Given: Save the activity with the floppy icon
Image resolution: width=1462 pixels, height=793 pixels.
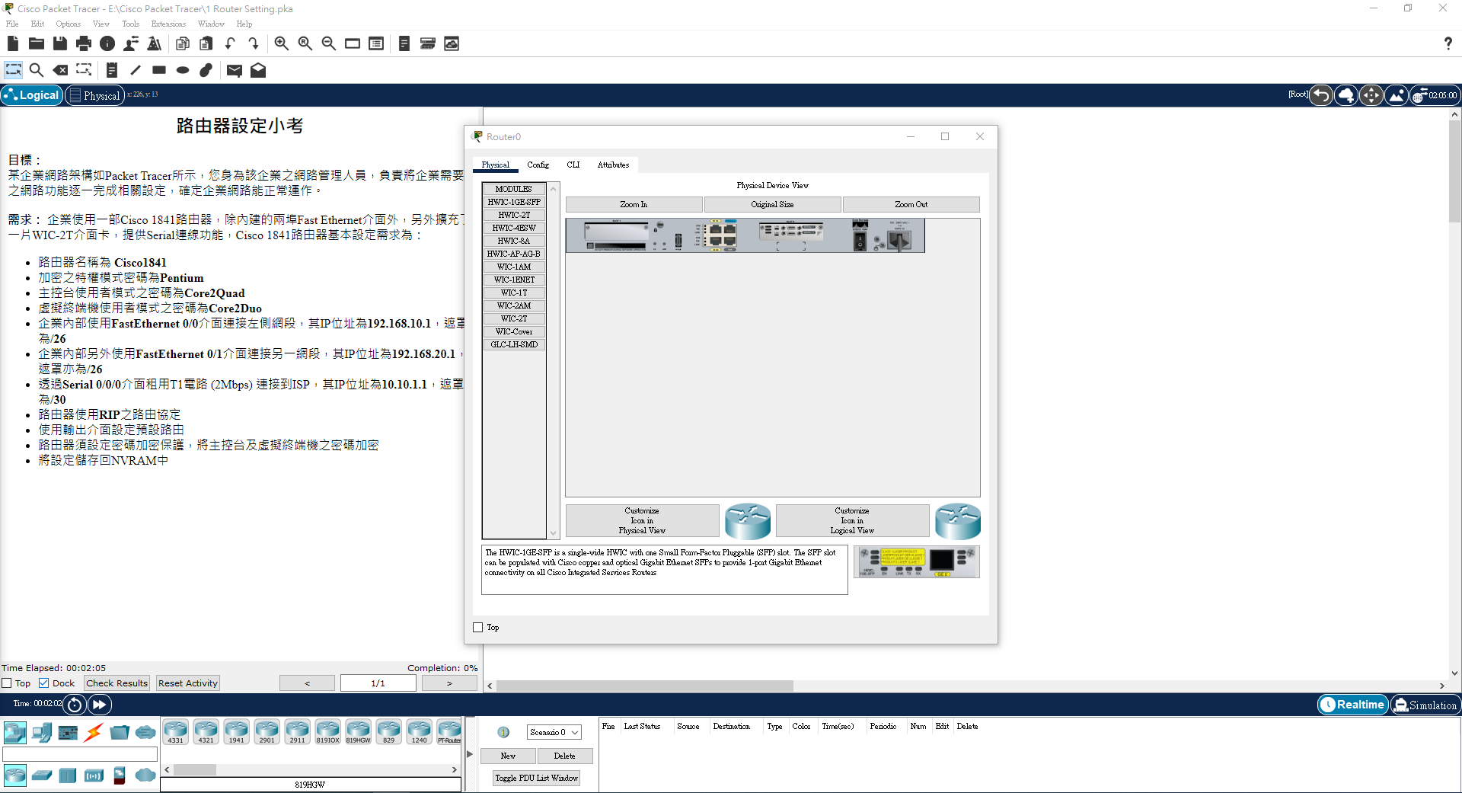Looking at the screenshot, I should pyautogui.click(x=60, y=43).
